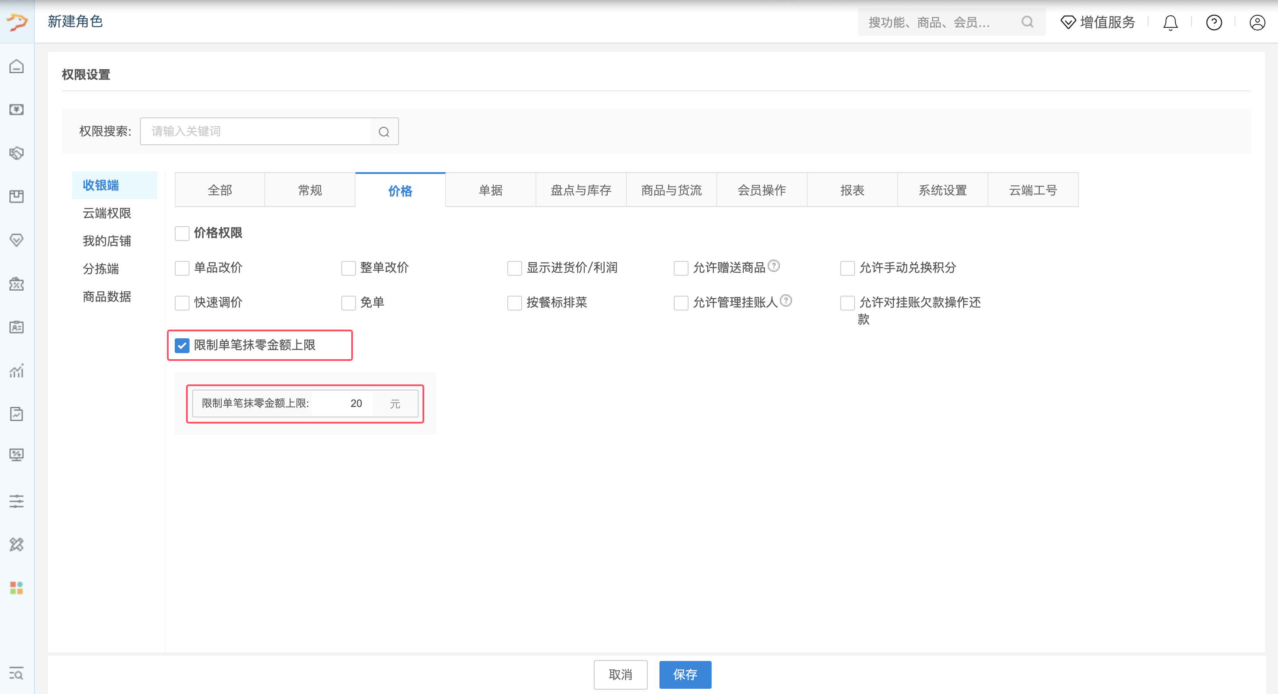Image resolution: width=1278 pixels, height=694 pixels.
Task: Click the colorful apps grid sidebar icon
Action: 17,588
